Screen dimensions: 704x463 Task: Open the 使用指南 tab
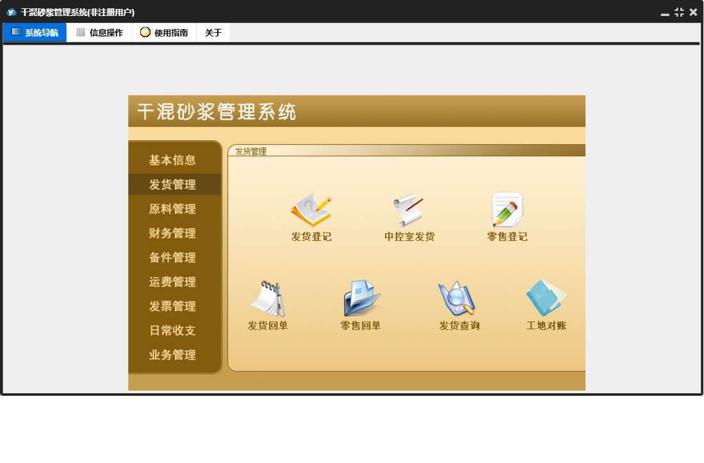point(165,32)
